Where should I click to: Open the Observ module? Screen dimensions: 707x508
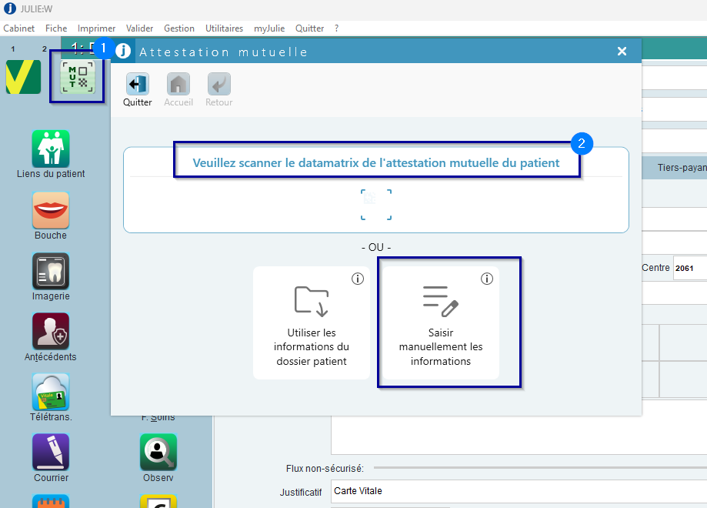click(158, 458)
